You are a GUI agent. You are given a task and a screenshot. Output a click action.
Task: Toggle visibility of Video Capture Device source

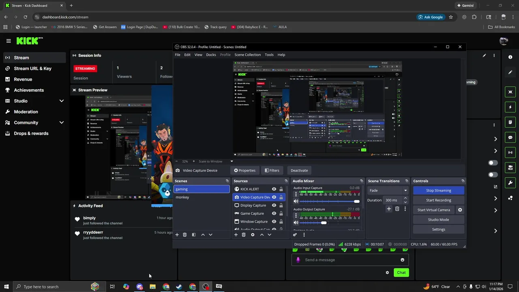274,197
